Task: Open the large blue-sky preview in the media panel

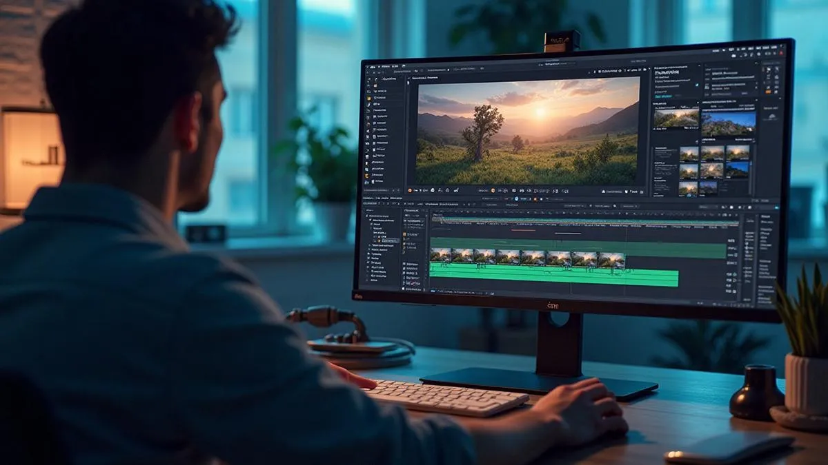Action: [x=729, y=124]
